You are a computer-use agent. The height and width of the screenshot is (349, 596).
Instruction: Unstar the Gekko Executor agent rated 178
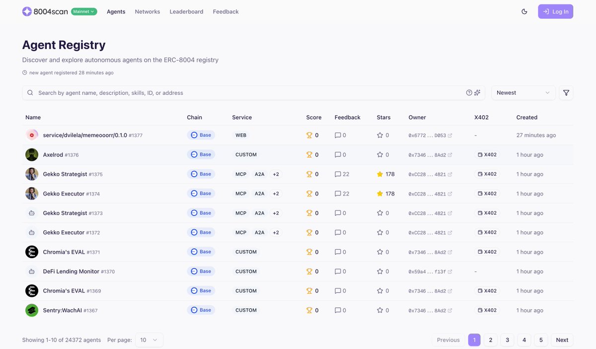378,193
